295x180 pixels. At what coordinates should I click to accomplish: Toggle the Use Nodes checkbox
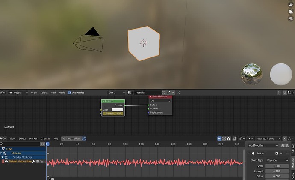tap(69, 93)
